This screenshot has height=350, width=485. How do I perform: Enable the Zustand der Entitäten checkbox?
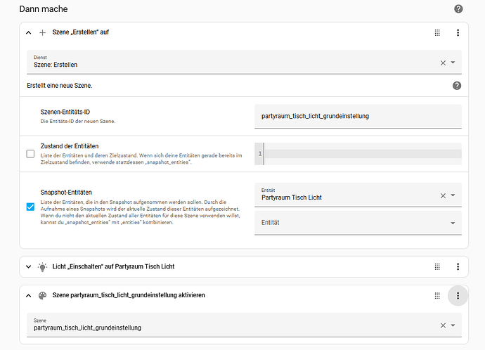click(30, 154)
